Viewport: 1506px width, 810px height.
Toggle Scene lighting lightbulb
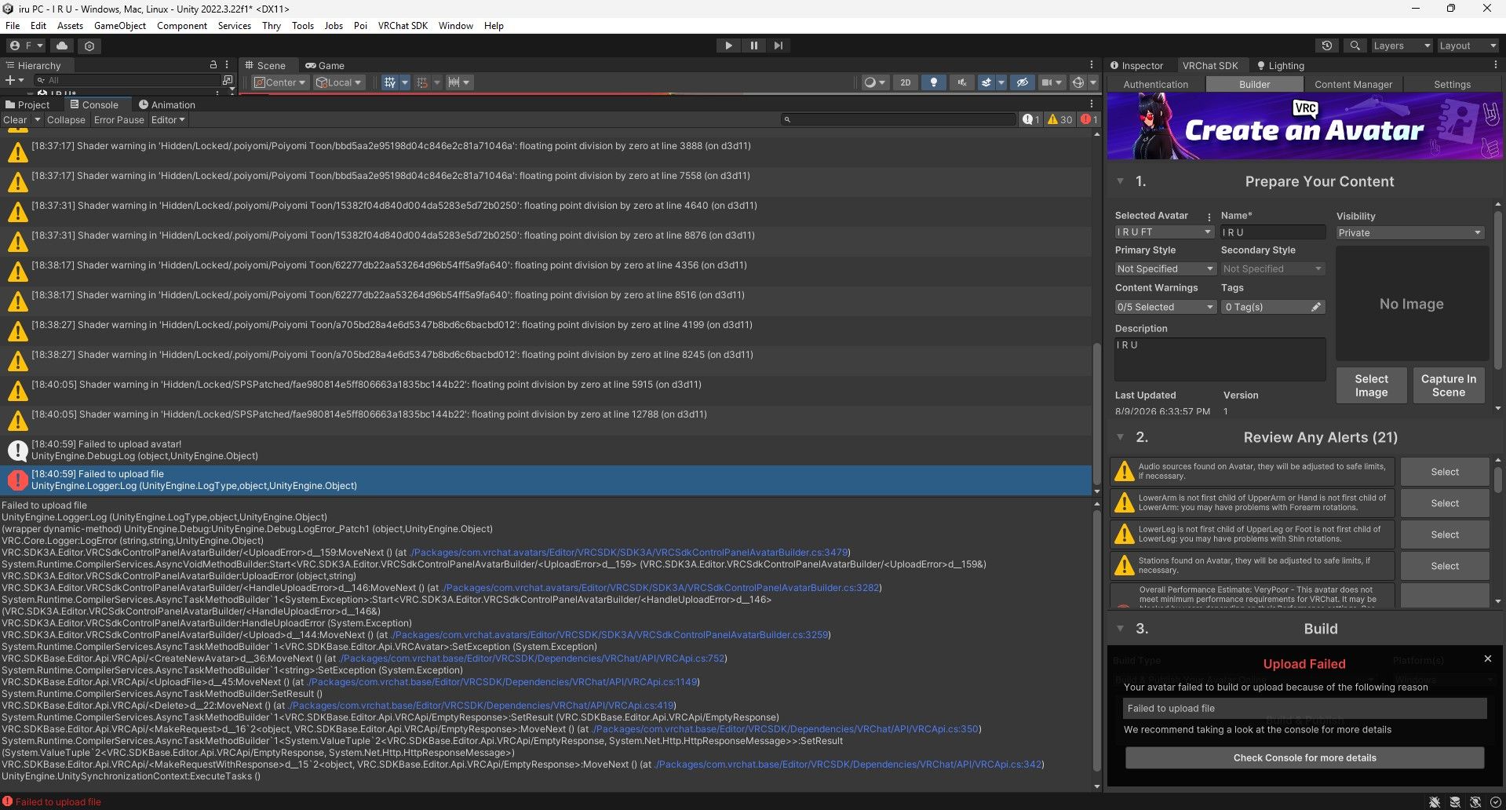pyautogui.click(x=933, y=82)
